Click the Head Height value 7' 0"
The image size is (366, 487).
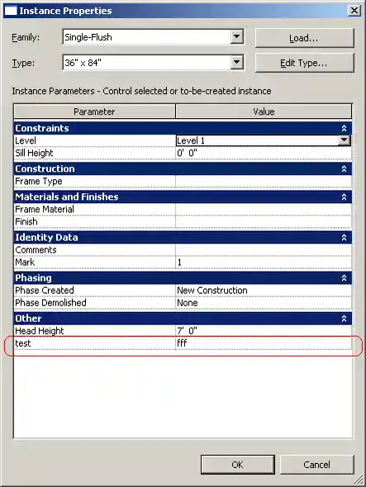[264, 331]
